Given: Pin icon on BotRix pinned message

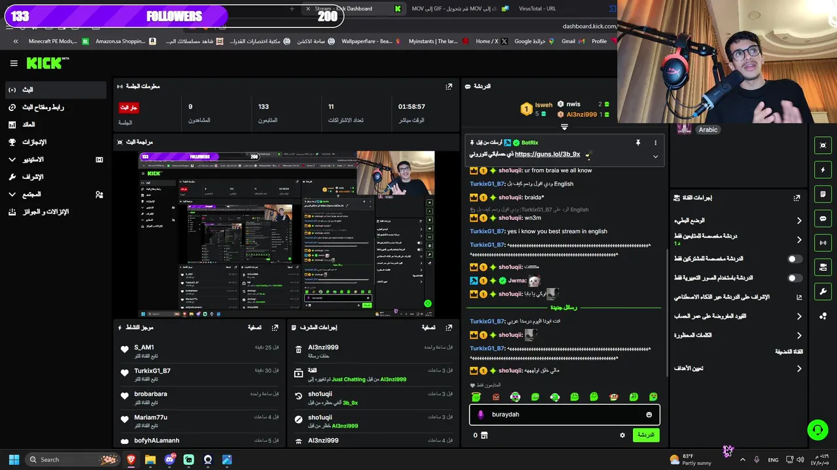Looking at the screenshot, I should (638, 142).
